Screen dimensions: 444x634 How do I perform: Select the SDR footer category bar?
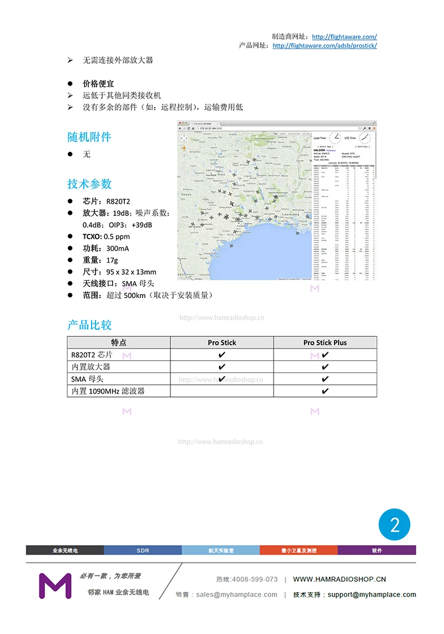(143, 550)
